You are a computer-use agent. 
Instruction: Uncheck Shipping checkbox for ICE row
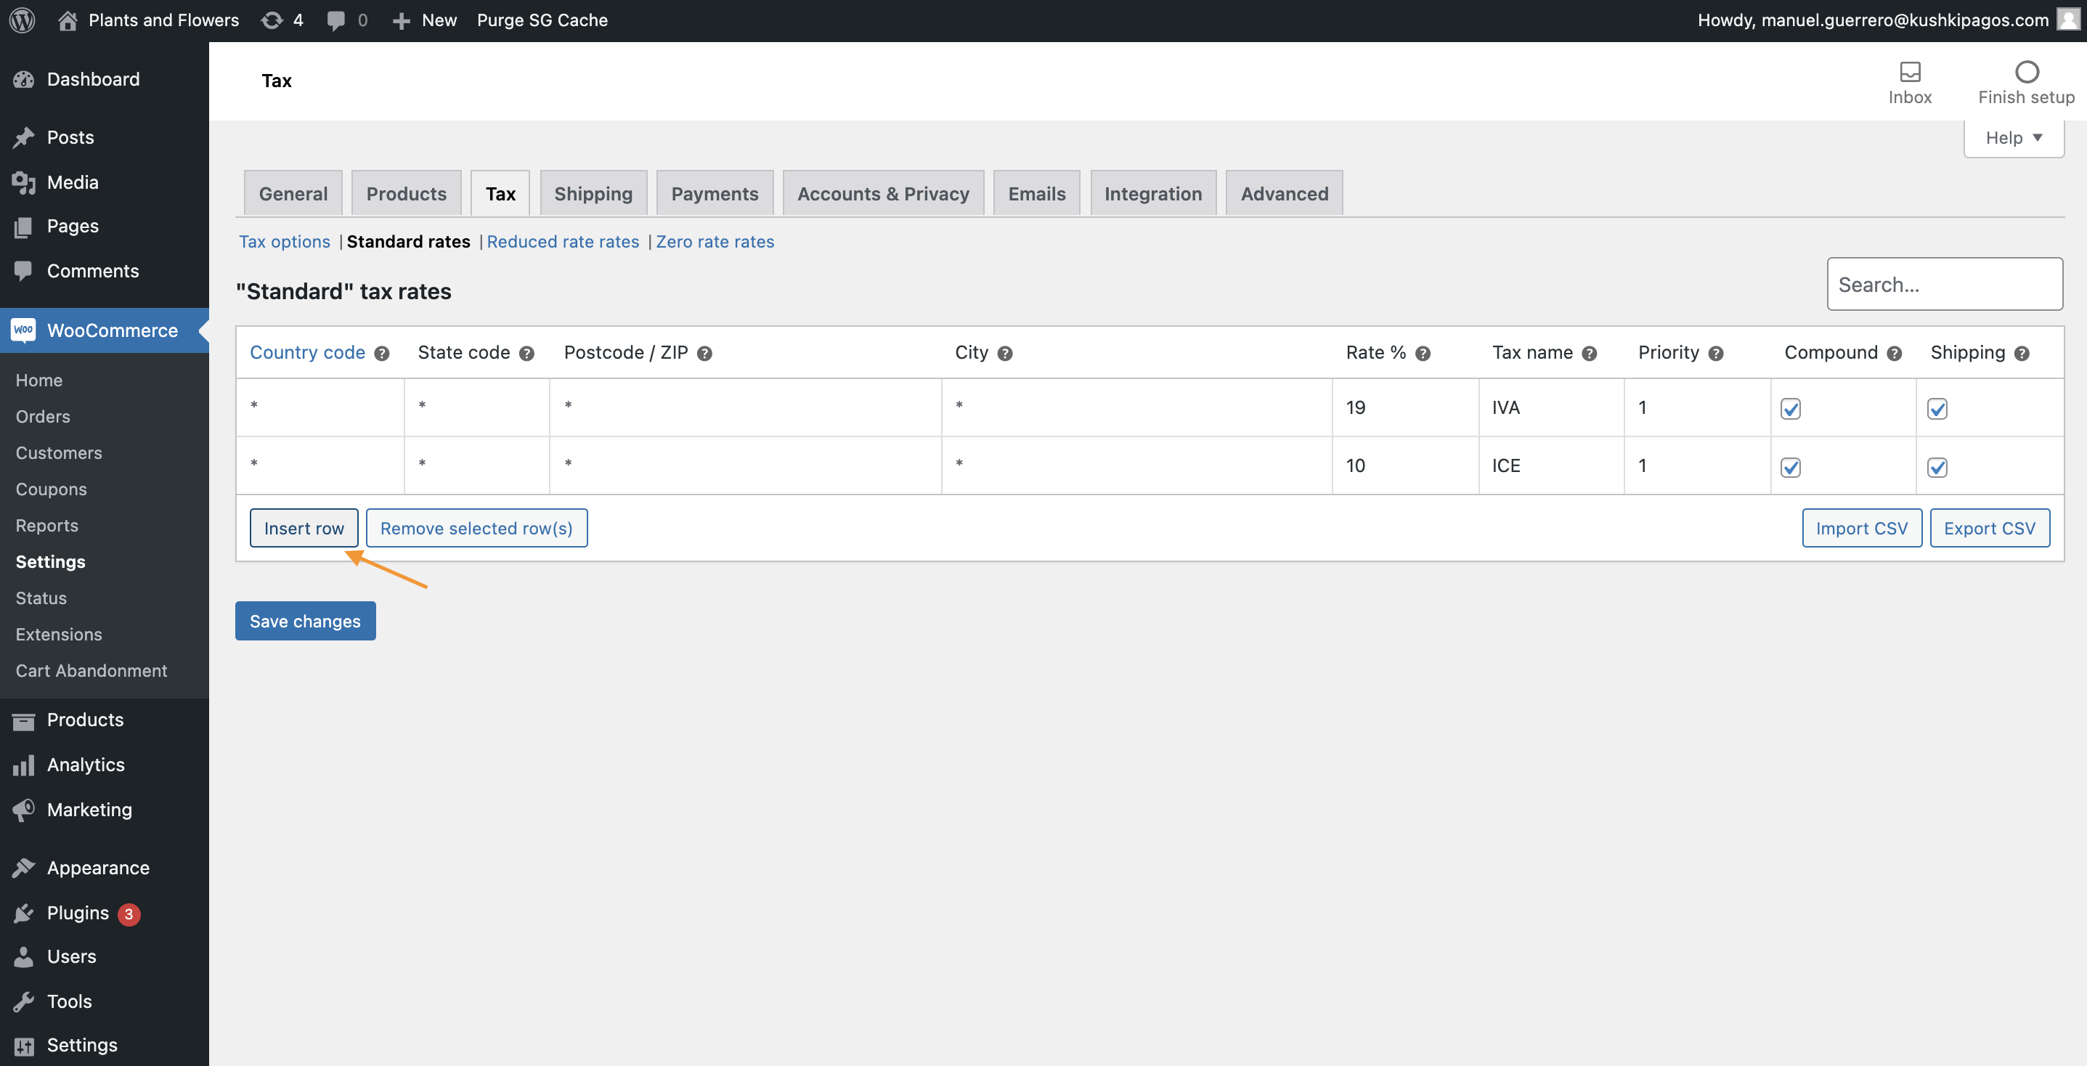click(1937, 468)
